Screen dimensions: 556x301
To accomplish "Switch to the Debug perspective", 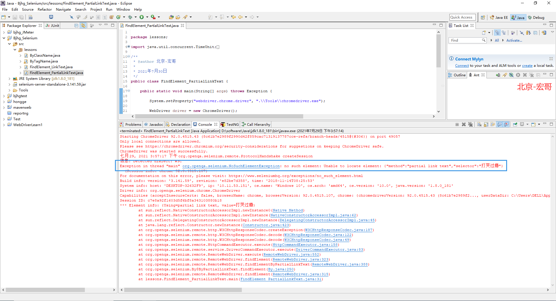I will click(536, 17).
